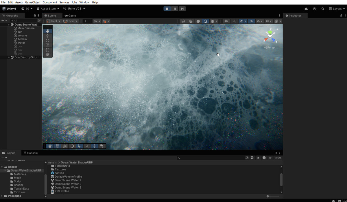This screenshot has height=202, width=347.
Task: Click the Project asset search field
Action: [x=211, y=158]
